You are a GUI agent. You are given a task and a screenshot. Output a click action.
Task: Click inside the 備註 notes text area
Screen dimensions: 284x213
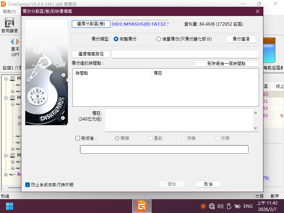pos(179,120)
